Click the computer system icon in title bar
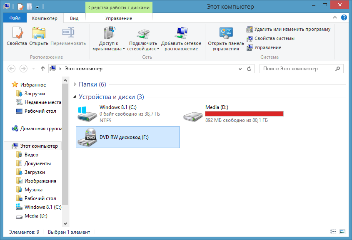 point(7,6)
